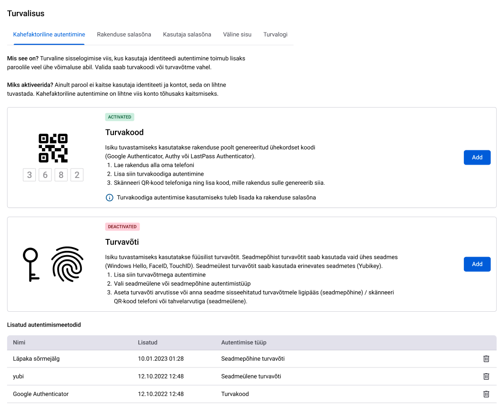Screen dimensions: 503x416
Task: Add a Turvakood authentication method
Action: [477, 157]
